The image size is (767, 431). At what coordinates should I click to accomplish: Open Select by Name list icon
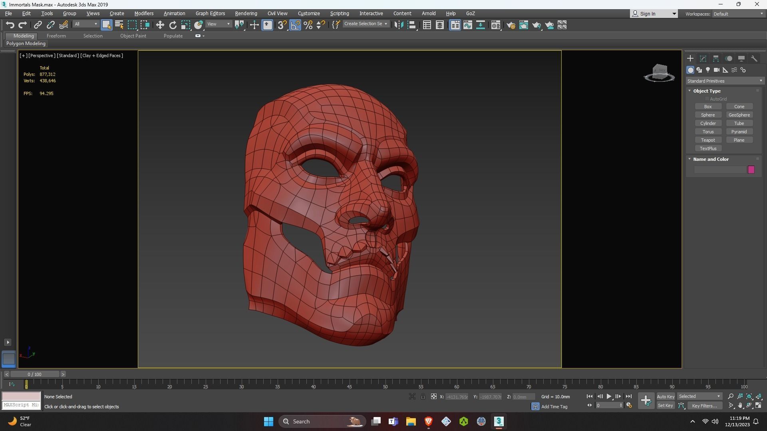pos(119,25)
